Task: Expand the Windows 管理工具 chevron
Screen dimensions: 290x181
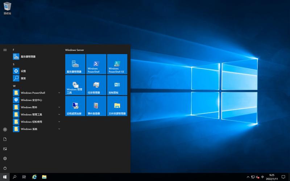Action: tap(59, 114)
